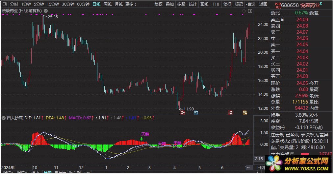Click the 盘后交易量 info row
The image size is (334, 174).
297,147
